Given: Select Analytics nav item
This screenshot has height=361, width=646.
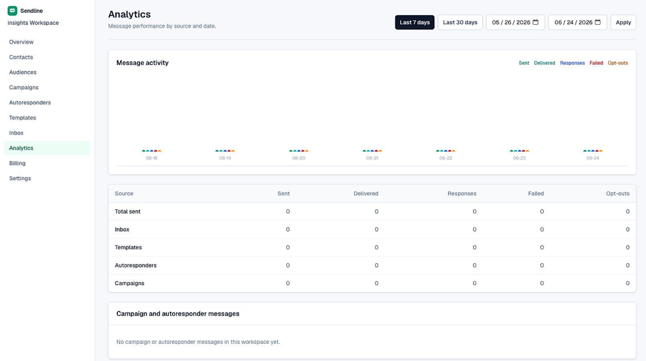Looking at the screenshot, I should click(x=47, y=148).
